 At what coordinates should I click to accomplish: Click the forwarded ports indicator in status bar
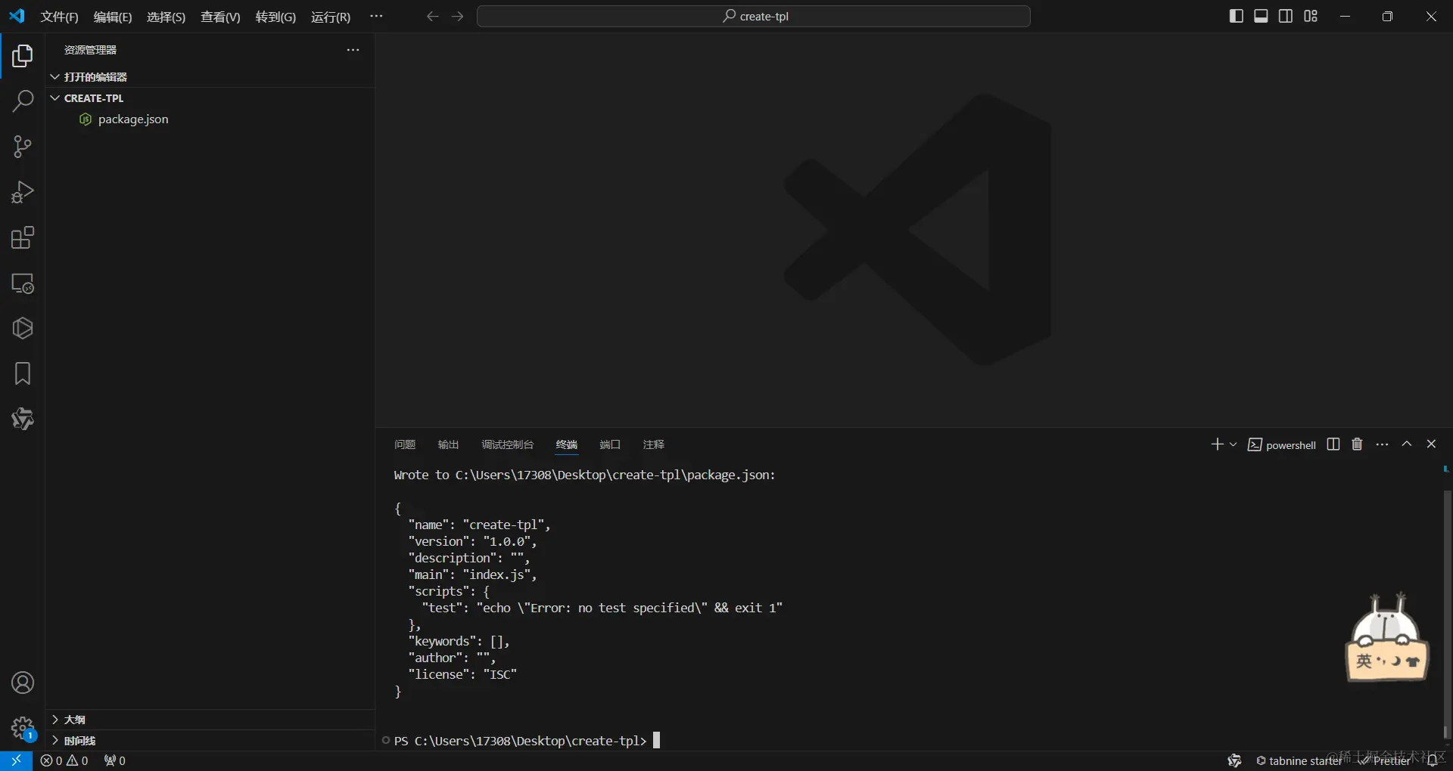click(115, 760)
